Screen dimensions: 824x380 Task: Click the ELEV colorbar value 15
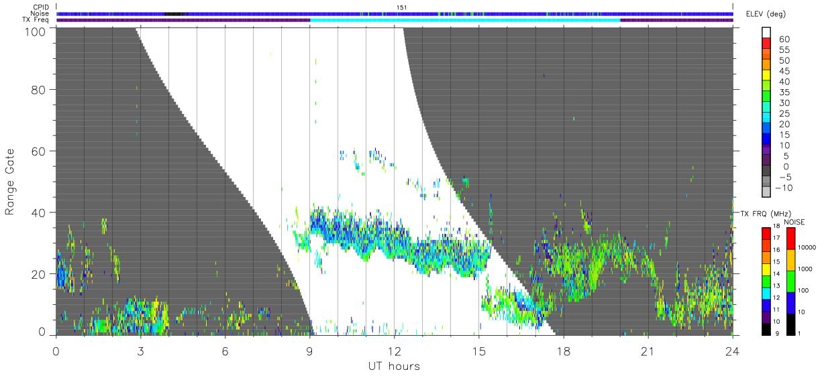(784, 135)
